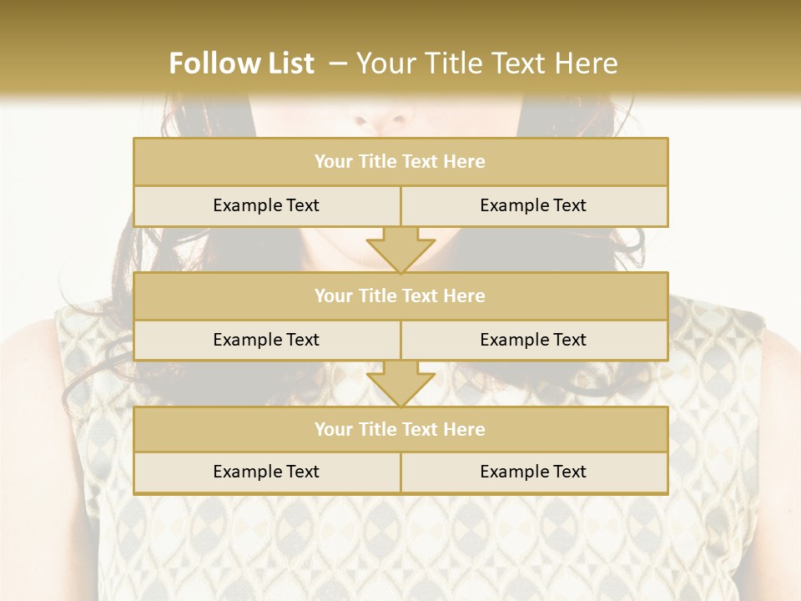Viewport: 801px width, 601px height.
Task: Click the right Example Text cell in top block
Action: 534,206
